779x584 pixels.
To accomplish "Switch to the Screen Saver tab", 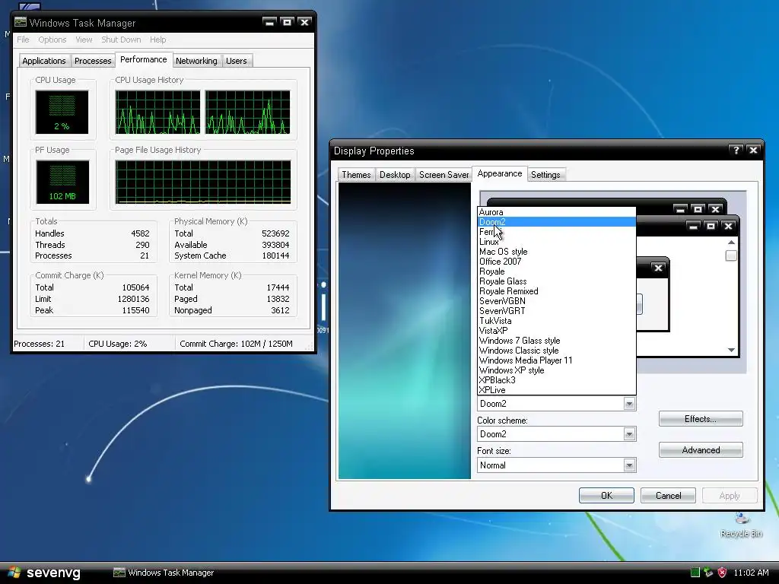I will 444,175.
